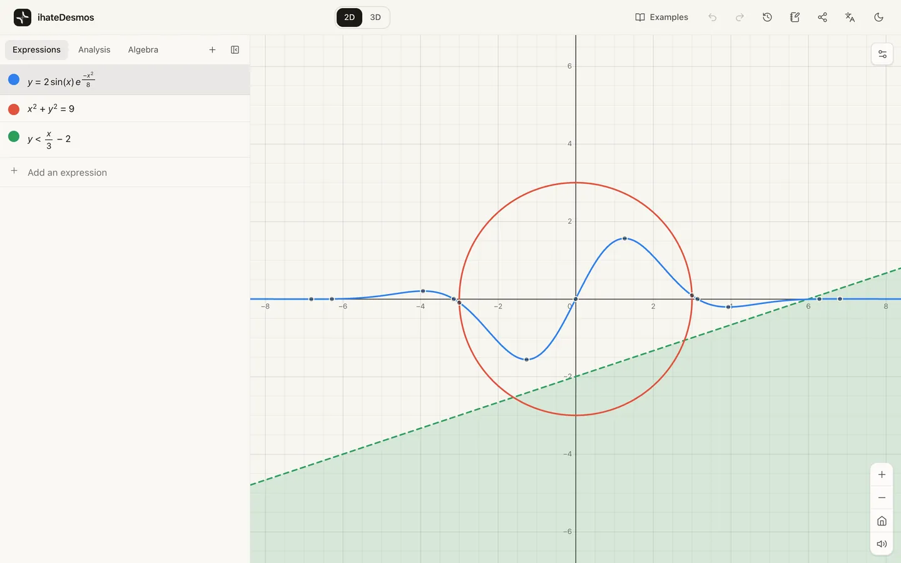The width and height of the screenshot is (901, 563).
Task: Toggle the red color dot for circle equation
Action: click(x=14, y=109)
